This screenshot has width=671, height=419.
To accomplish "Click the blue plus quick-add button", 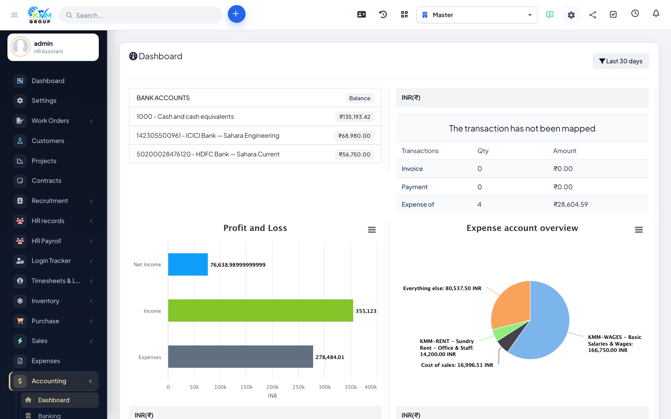I will [236, 14].
